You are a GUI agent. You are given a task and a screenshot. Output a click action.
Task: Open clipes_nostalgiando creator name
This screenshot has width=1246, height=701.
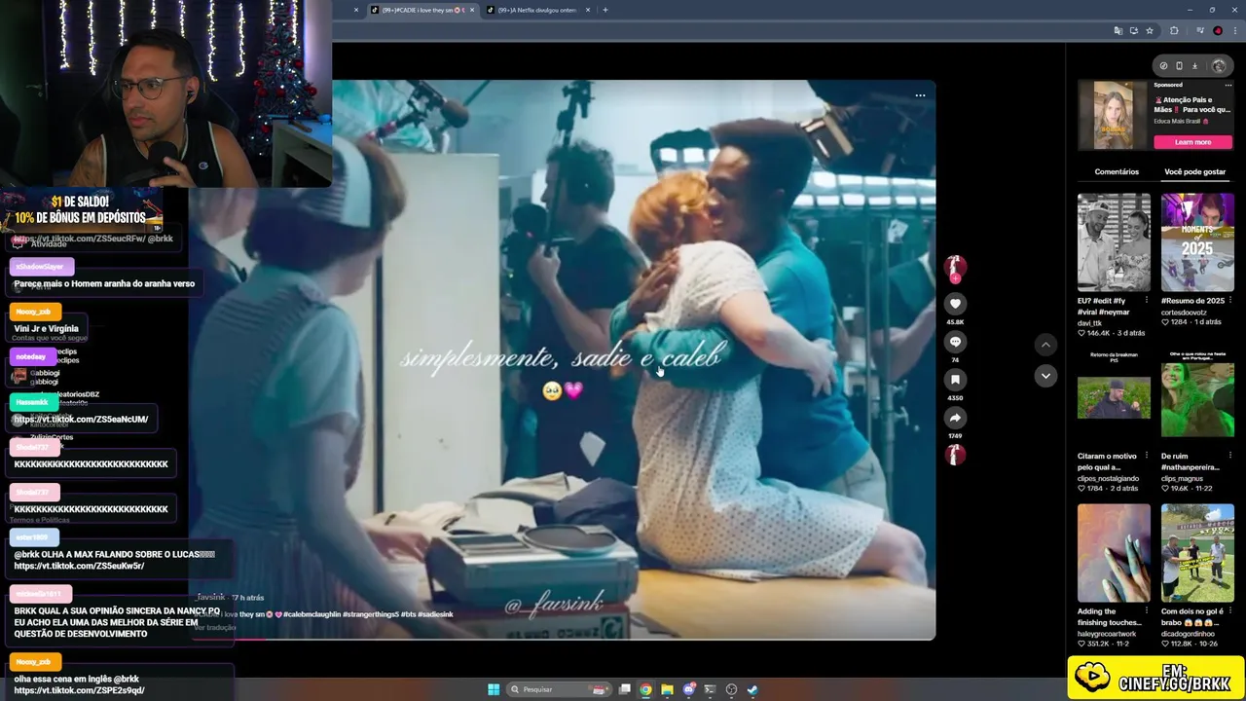[1108, 478]
